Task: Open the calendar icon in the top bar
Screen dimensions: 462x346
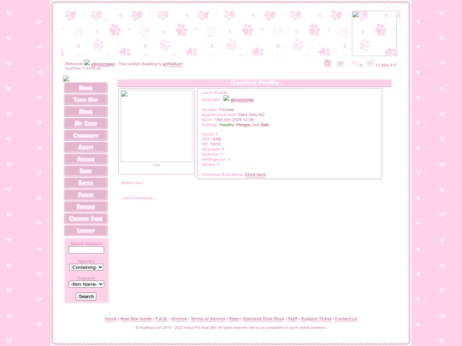Action: pos(327,63)
